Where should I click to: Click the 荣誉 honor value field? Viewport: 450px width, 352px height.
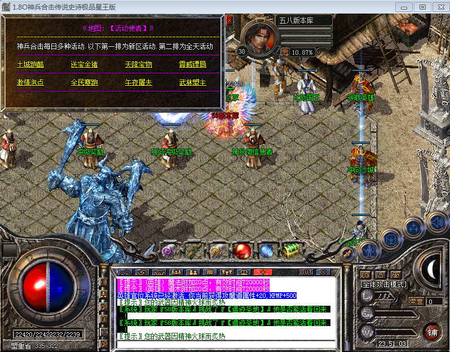tap(435, 301)
